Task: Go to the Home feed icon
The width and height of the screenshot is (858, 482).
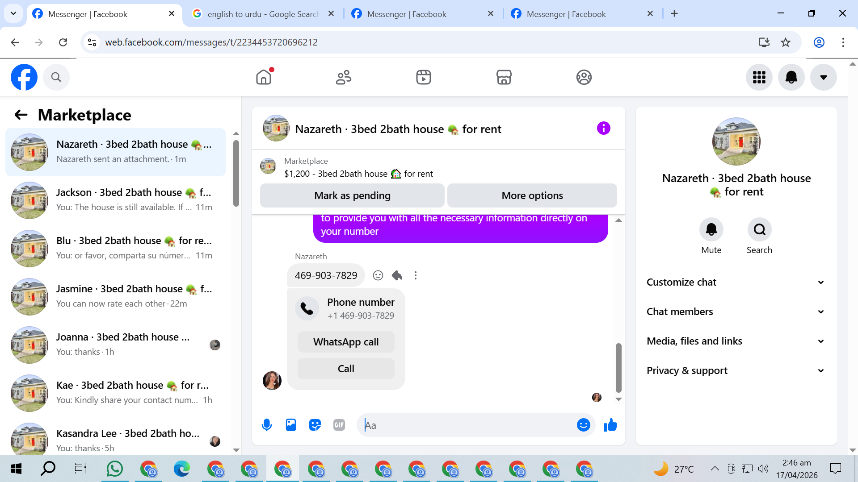Action: tap(264, 77)
